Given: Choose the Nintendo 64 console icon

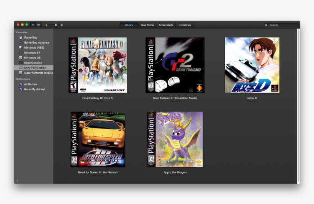Looking at the screenshot, I should pos(21,52).
